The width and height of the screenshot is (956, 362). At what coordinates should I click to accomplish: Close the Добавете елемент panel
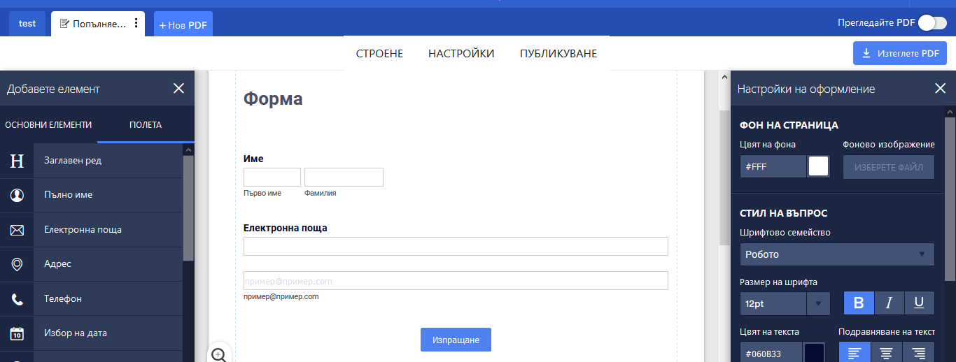pyautogui.click(x=178, y=88)
